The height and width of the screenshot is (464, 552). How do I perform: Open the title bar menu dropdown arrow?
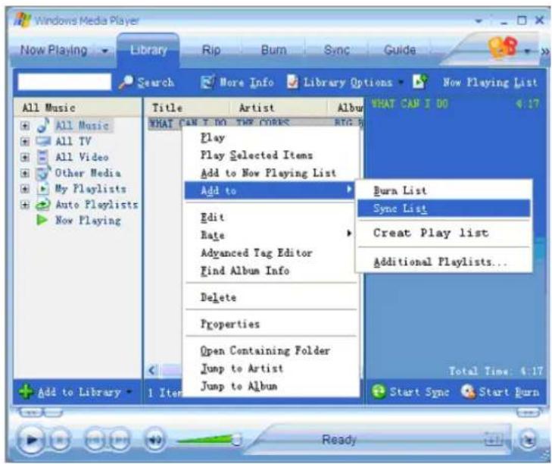(x=479, y=21)
